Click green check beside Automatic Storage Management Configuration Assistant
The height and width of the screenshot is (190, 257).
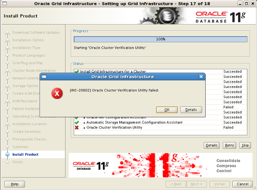pos(77,122)
